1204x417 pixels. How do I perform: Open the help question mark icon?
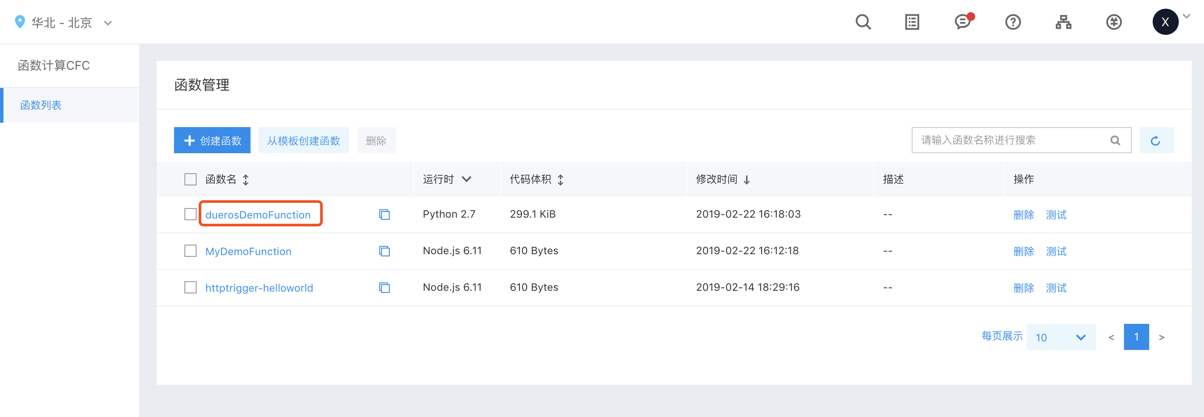pyautogui.click(x=1013, y=22)
